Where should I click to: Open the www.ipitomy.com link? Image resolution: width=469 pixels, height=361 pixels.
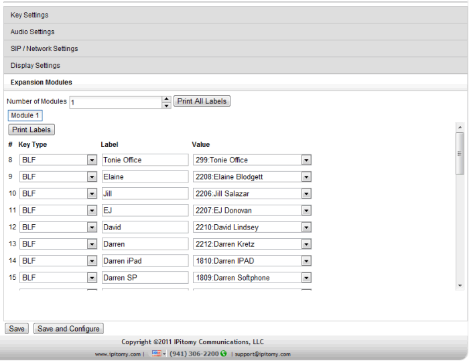click(117, 354)
